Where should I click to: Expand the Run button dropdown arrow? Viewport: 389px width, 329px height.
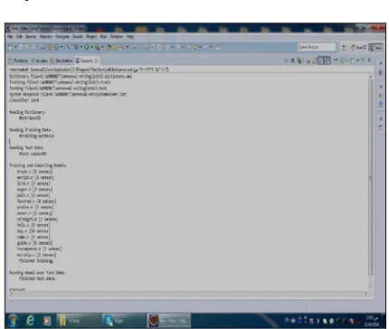pyautogui.click(x=91, y=47)
